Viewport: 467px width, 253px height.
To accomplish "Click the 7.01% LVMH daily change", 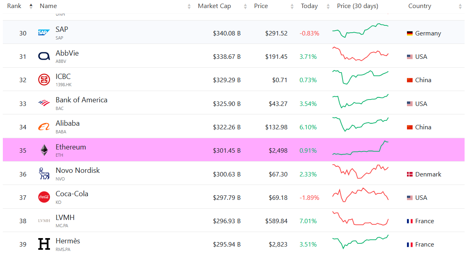I will pos(308,221).
